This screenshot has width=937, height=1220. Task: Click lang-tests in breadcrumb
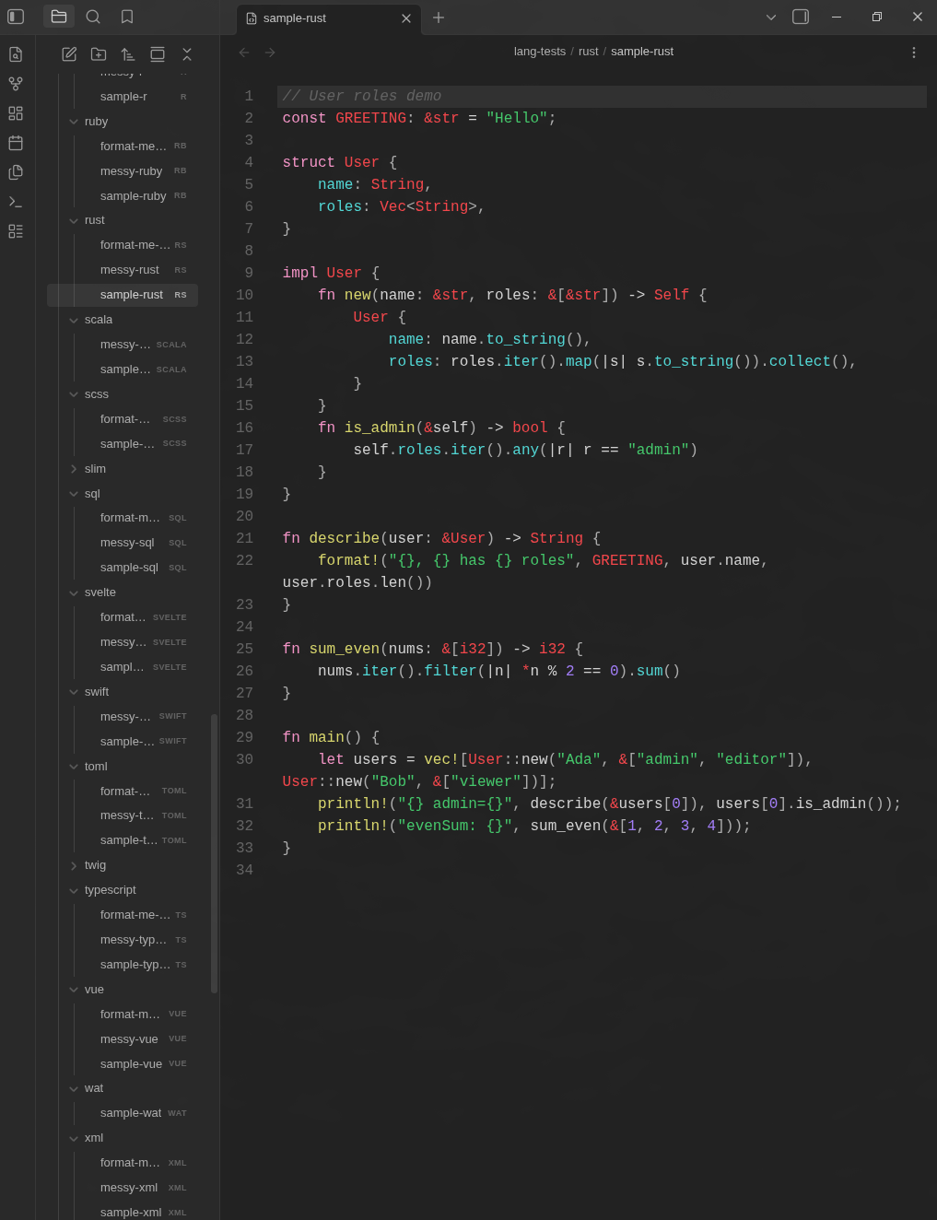pos(540,52)
